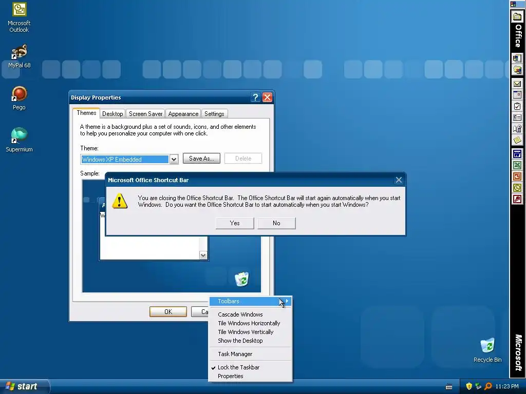526x394 pixels.
Task: Click the sample preview scroll down arrow
Action: [x=203, y=255]
